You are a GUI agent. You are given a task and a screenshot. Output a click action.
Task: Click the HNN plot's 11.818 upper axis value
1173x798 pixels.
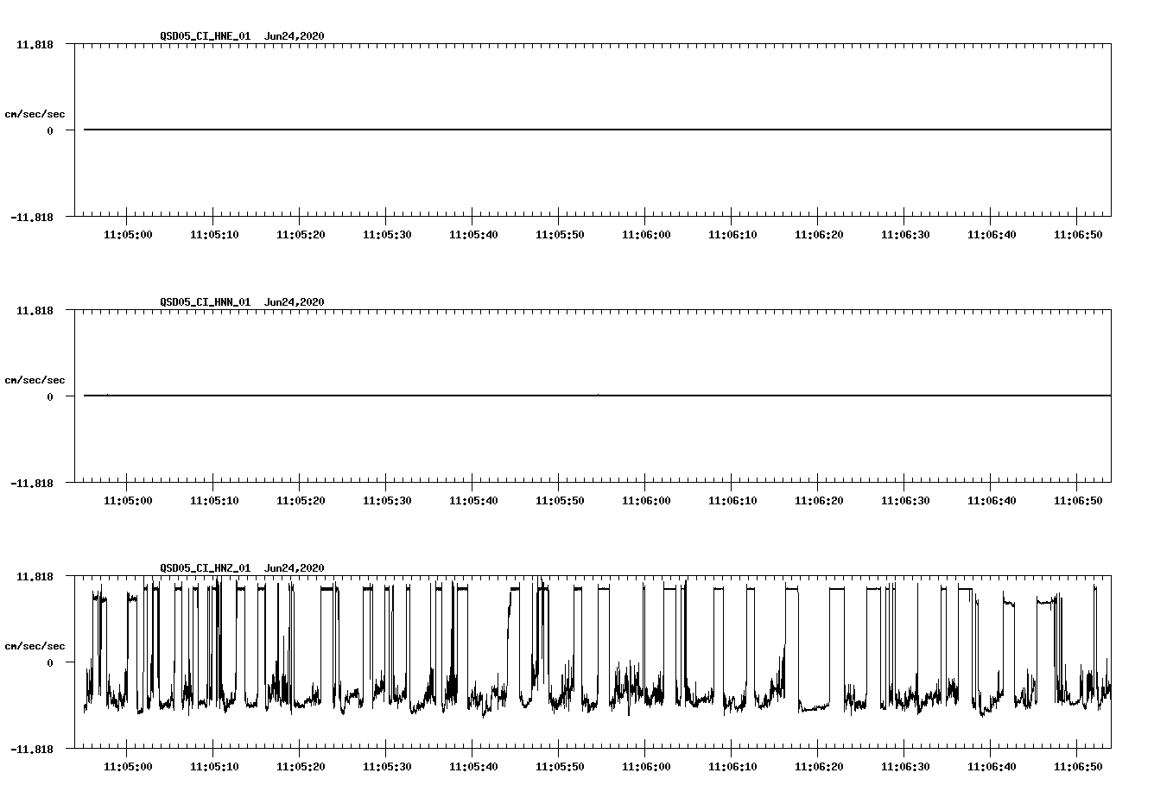pyautogui.click(x=35, y=311)
